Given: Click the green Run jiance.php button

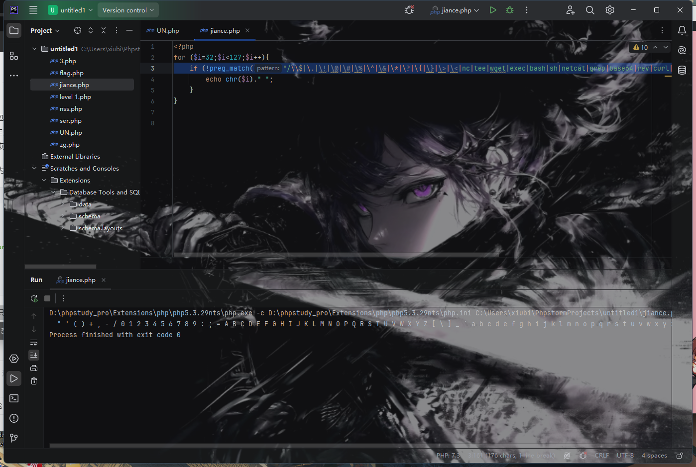Looking at the screenshot, I should 492,10.
